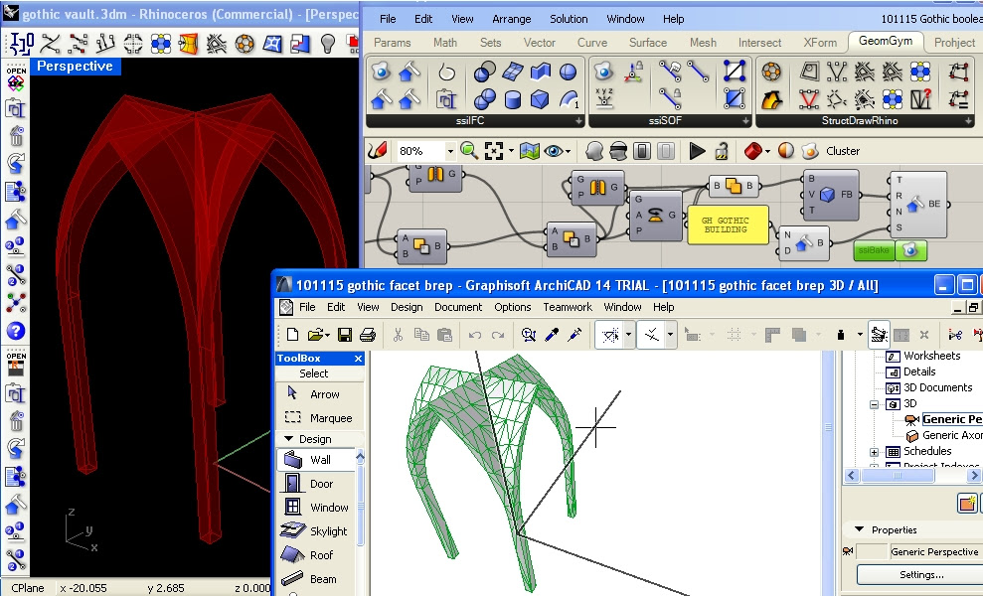Expand the StructDrawRhino panel dropdown

click(x=968, y=121)
